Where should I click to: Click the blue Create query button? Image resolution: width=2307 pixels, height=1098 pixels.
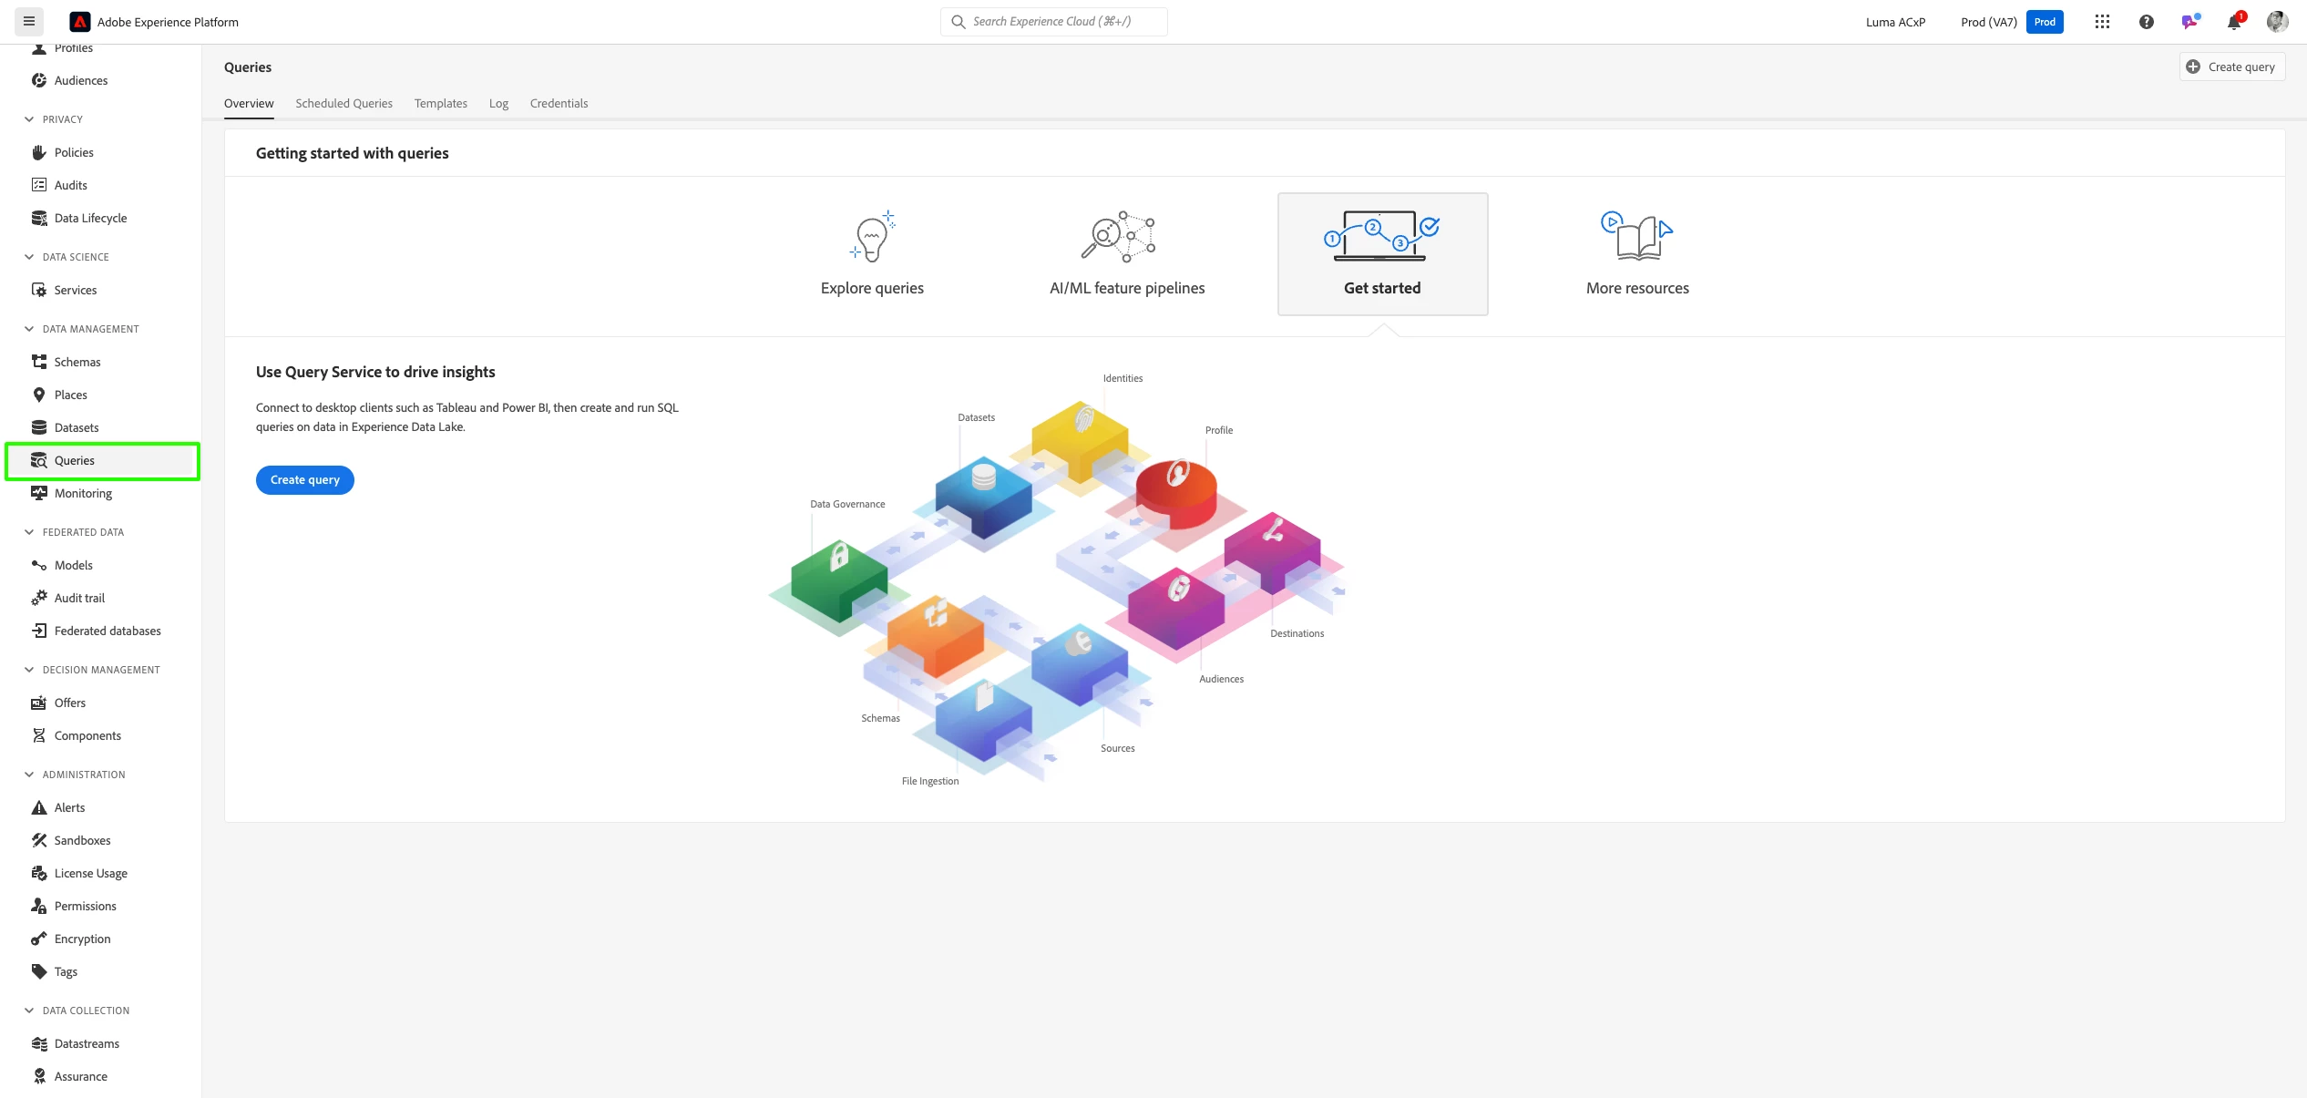click(x=304, y=480)
